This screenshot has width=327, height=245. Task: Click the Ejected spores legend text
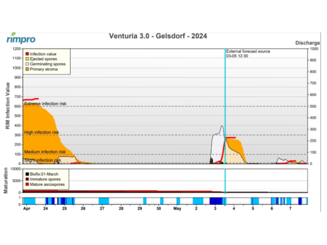(43, 59)
